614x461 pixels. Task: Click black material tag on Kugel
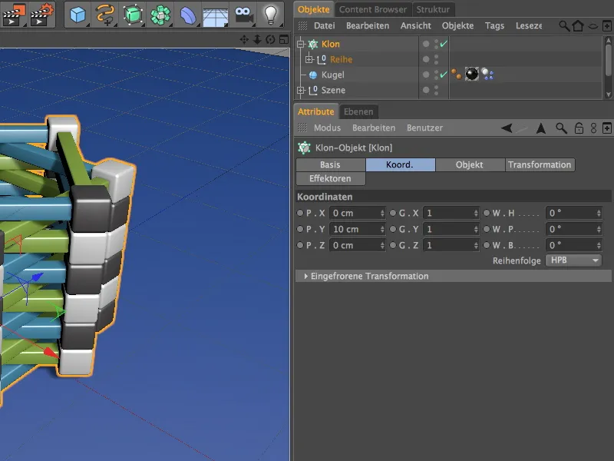(472, 74)
